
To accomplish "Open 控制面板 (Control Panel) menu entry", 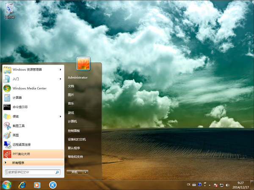I will tap(74, 131).
